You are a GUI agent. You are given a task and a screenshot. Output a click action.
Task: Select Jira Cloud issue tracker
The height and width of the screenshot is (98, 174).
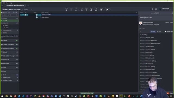click(x=9, y=60)
